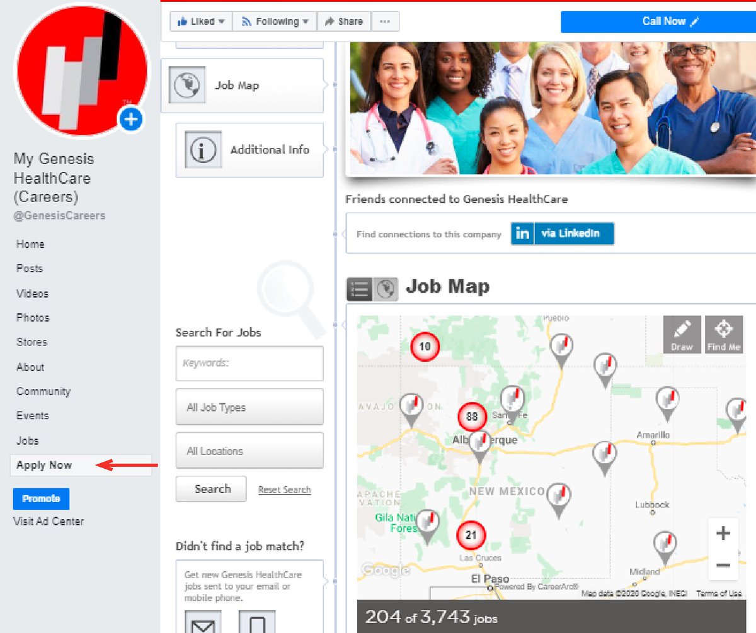The image size is (756, 633).
Task: Click the Visit Ad Center link
Action: coord(49,521)
